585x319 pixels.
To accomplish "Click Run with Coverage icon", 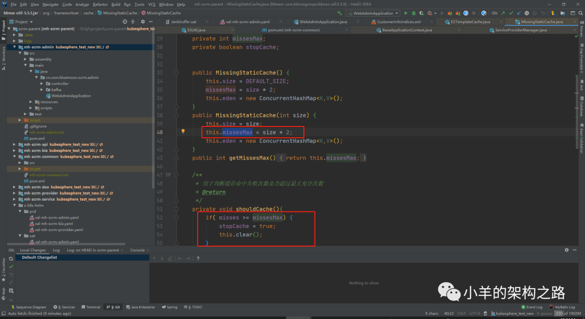I will click(x=421, y=13).
